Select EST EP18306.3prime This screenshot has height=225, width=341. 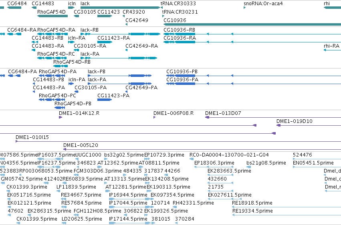tap(214, 163)
